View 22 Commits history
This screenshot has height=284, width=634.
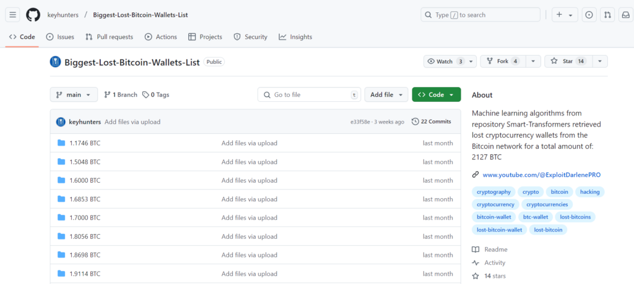tap(432, 122)
